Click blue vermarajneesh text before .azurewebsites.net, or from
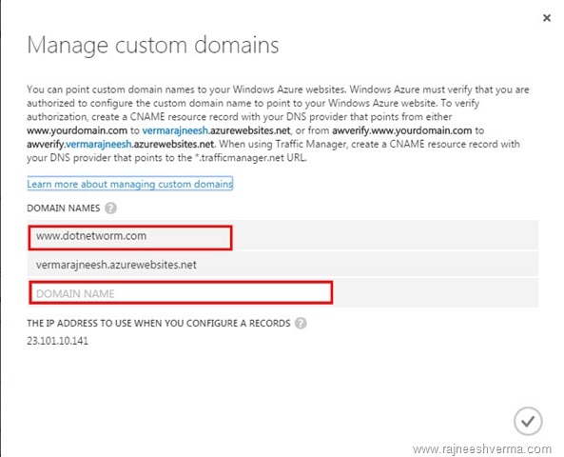 (175, 130)
